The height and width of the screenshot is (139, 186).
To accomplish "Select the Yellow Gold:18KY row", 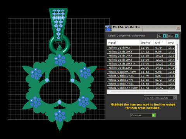I will pos(141,59).
